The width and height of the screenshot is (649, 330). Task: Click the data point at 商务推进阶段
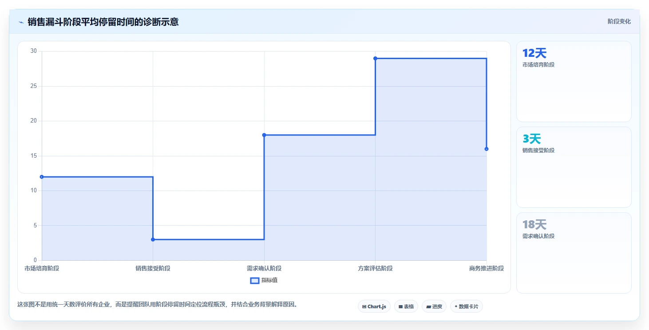pyautogui.click(x=487, y=149)
